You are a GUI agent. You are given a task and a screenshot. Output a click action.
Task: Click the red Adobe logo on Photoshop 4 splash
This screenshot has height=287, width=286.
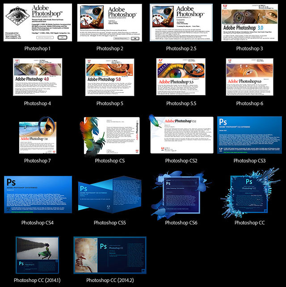(x=17, y=61)
